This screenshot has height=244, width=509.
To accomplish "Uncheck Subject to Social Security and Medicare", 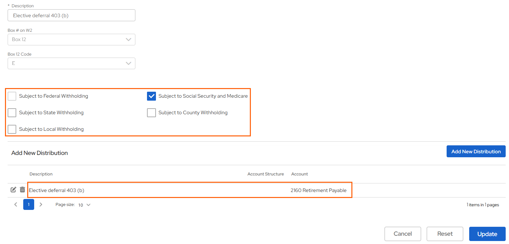I will tap(151, 96).
